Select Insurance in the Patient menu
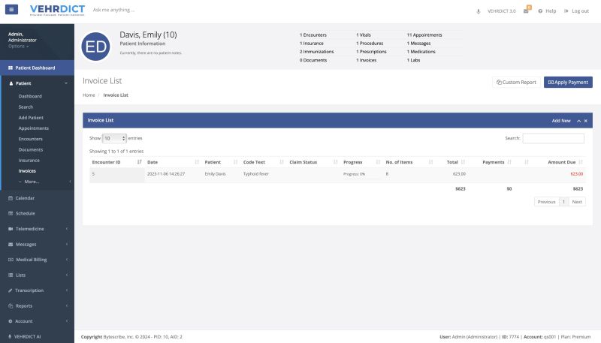Screen dimensions: 601x343 point(29,160)
